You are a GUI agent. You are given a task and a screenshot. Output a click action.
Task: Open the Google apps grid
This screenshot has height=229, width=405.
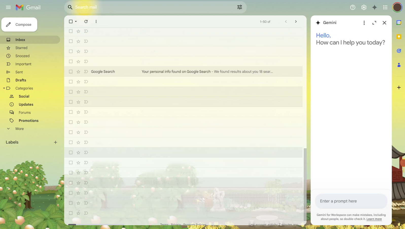[385, 7]
